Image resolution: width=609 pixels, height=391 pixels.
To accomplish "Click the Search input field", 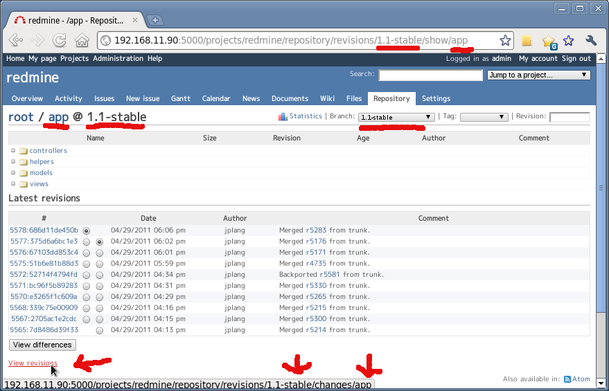I will pyautogui.click(x=430, y=75).
